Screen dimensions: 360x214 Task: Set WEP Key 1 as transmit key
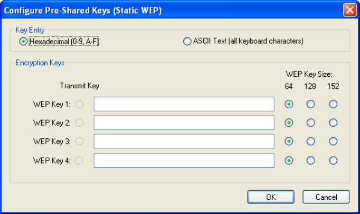tap(79, 104)
